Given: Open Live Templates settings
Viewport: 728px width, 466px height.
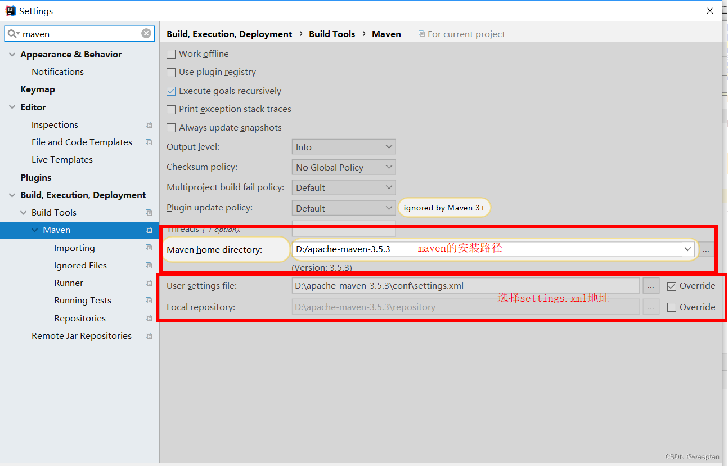Looking at the screenshot, I should pos(62,160).
